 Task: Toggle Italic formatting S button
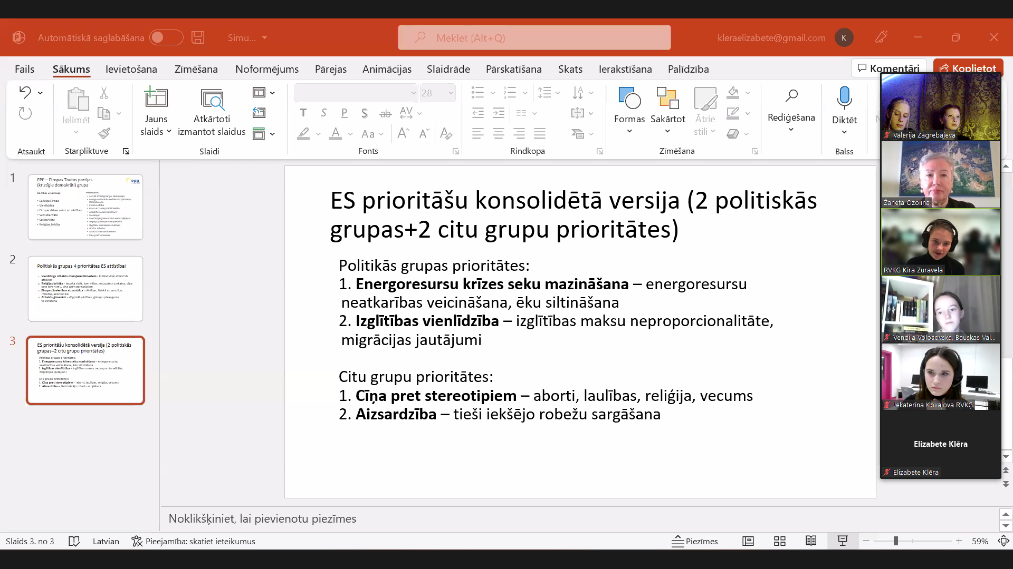coord(323,113)
